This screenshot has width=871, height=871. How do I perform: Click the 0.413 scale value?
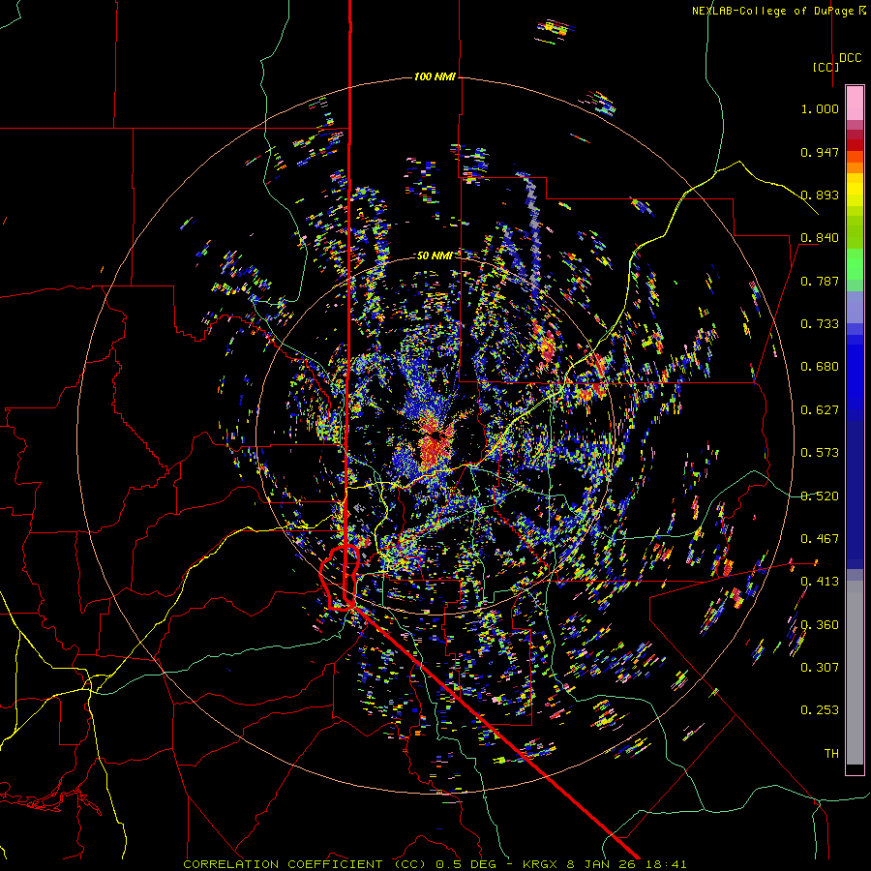(x=820, y=582)
